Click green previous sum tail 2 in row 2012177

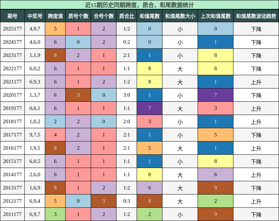click(216, 201)
